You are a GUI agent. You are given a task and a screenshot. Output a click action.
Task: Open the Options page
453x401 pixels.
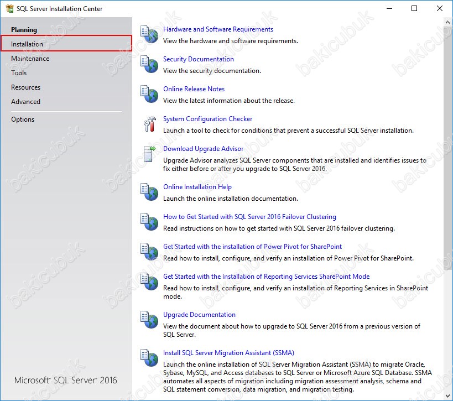click(x=23, y=119)
